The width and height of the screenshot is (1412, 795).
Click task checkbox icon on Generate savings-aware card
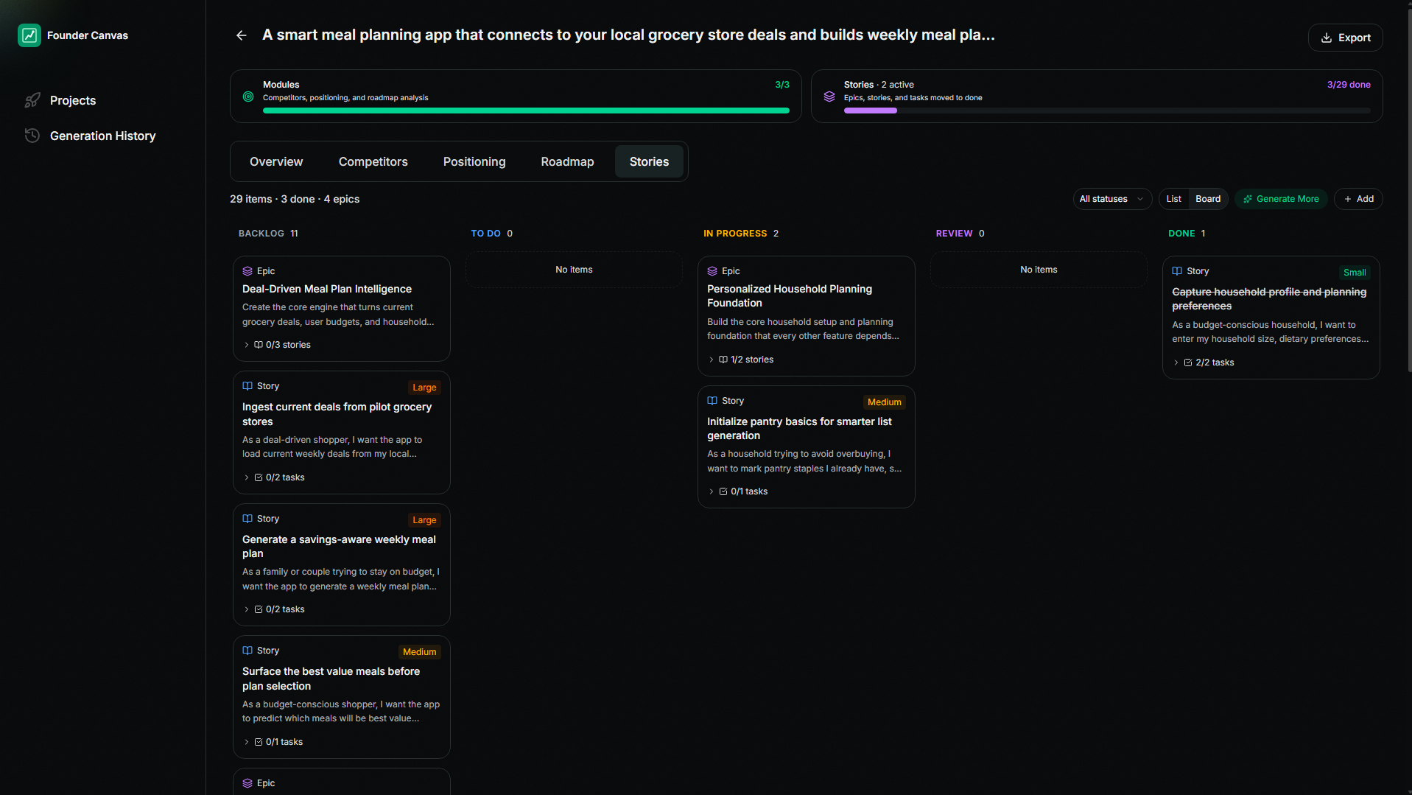pyautogui.click(x=259, y=609)
